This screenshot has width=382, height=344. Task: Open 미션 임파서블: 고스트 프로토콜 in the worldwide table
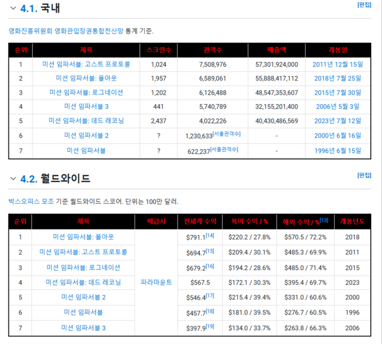coord(84,252)
